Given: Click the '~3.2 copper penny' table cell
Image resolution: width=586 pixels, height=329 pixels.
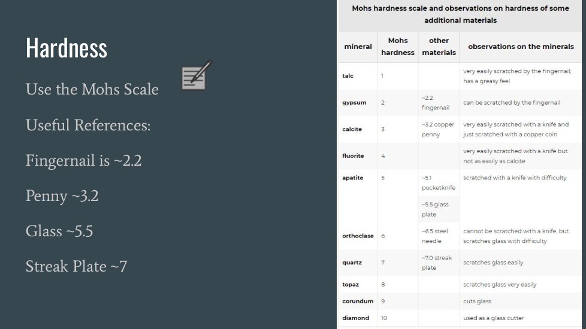Looking at the screenshot, I should (x=438, y=129).
